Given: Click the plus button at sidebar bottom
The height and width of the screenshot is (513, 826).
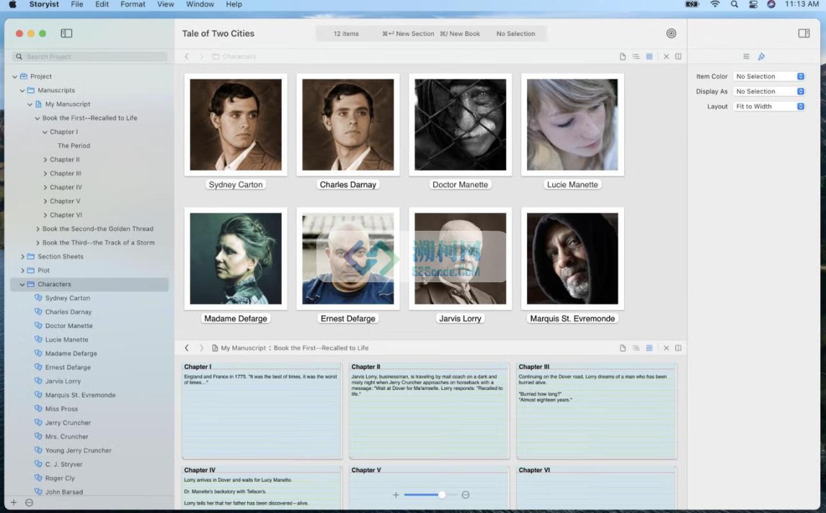Looking at the screenshot, I should pyautogui.click(x=14, y=503).
